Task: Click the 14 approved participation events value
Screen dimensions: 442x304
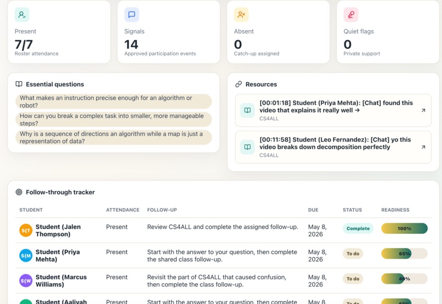Action: click(131, 44)
